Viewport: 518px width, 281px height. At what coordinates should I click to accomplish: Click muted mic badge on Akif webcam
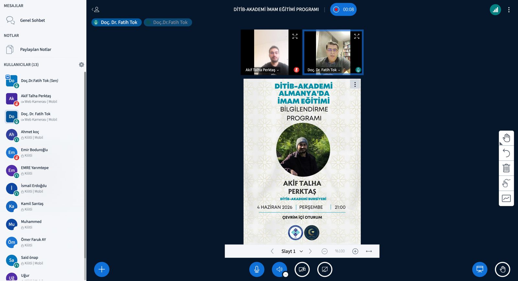point(296,70)
